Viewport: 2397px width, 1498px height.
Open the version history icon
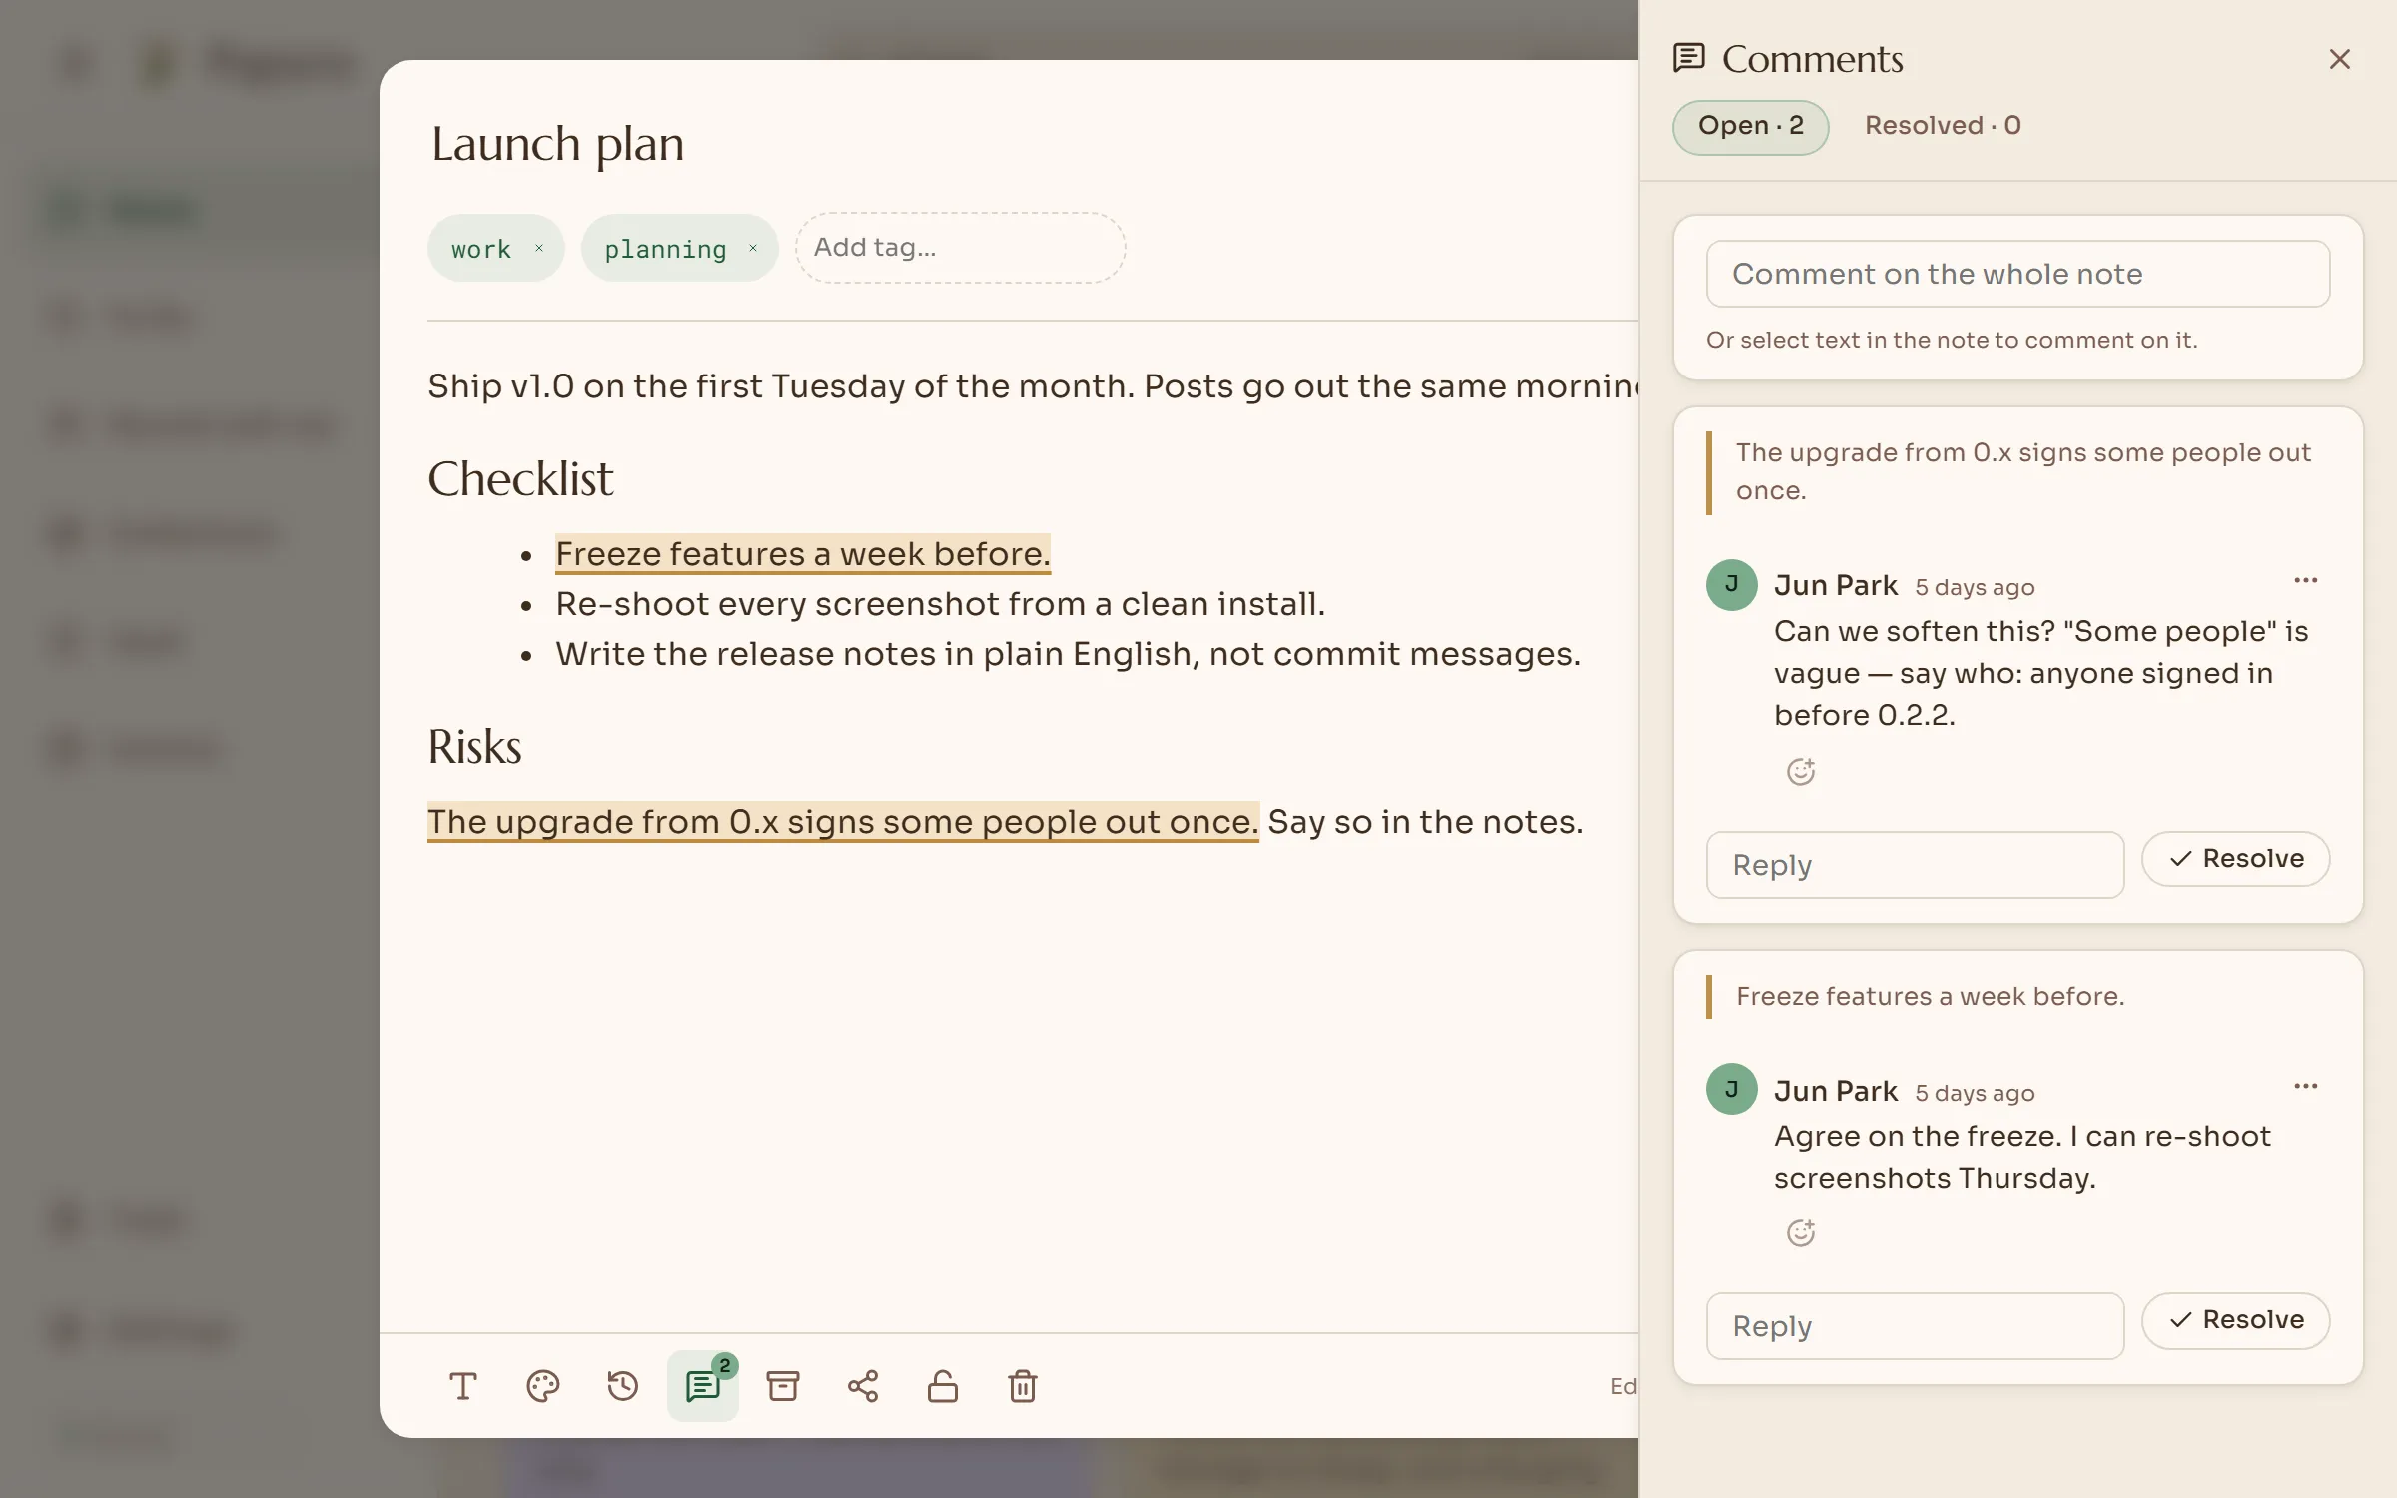point(623,1386)
